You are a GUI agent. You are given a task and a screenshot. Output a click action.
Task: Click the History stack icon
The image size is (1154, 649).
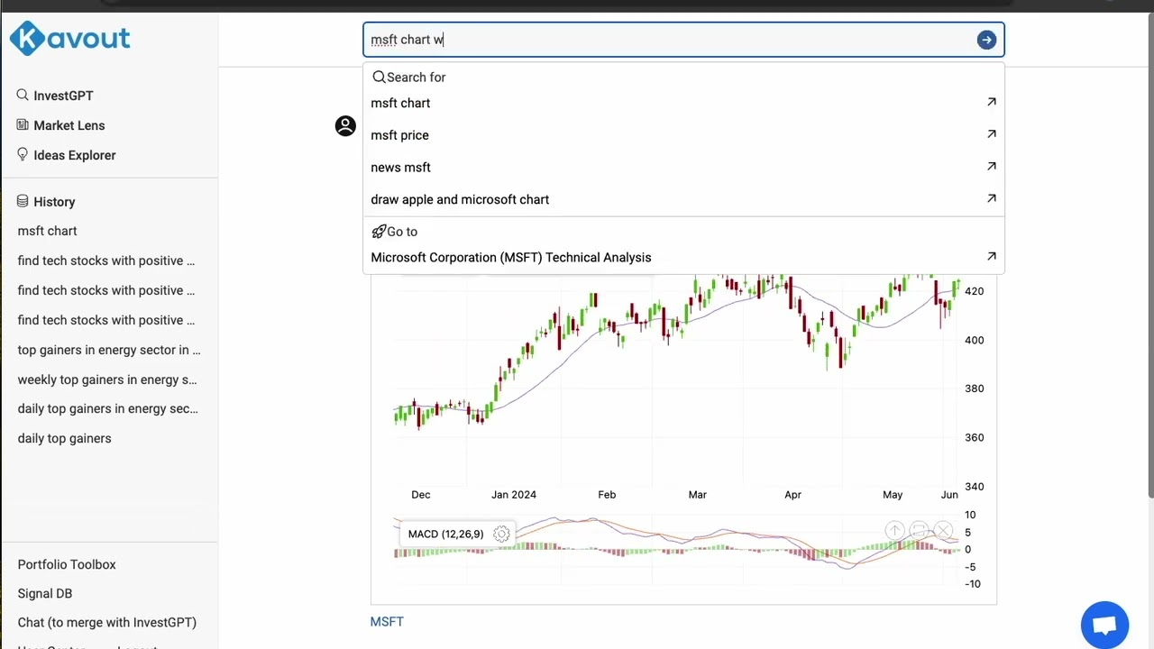point(23,201)
